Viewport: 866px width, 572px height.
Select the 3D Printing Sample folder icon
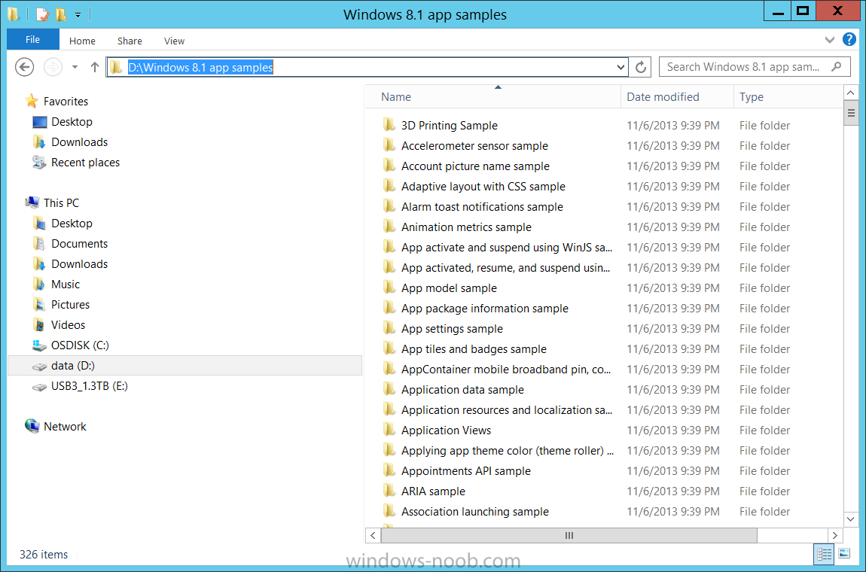[x=389, y=125]
